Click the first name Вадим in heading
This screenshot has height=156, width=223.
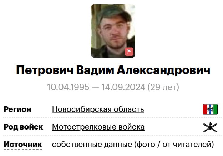[95, 70]
